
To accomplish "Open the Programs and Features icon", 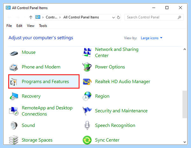I will (14, 82).
